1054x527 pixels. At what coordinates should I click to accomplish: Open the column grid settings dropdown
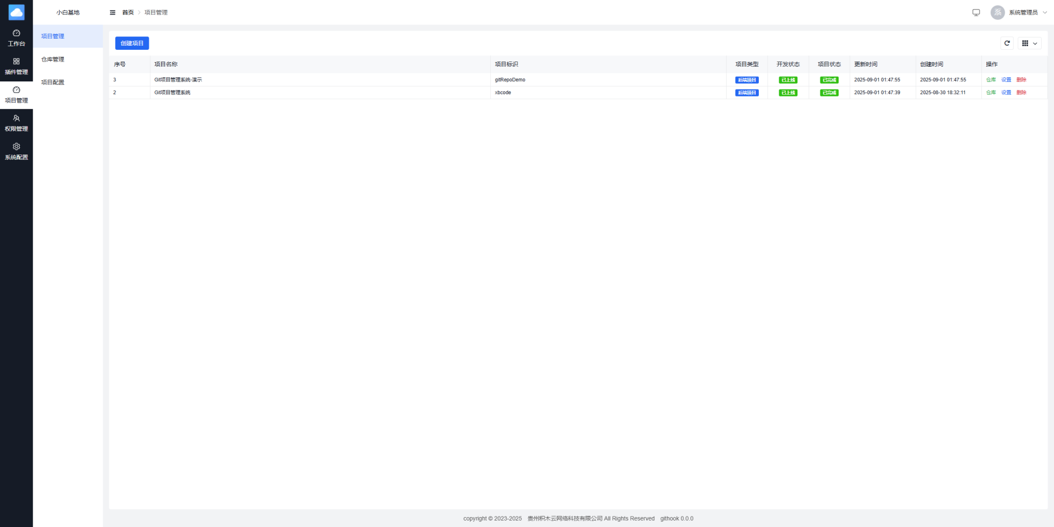tap(1029, 43)
